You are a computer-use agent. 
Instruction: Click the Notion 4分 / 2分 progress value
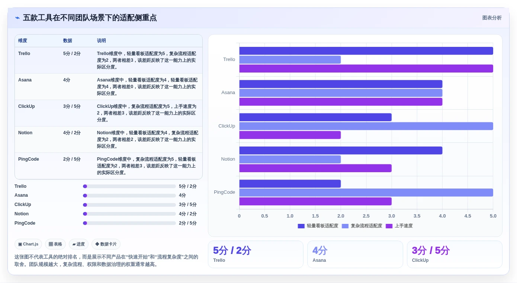point(188,214)
